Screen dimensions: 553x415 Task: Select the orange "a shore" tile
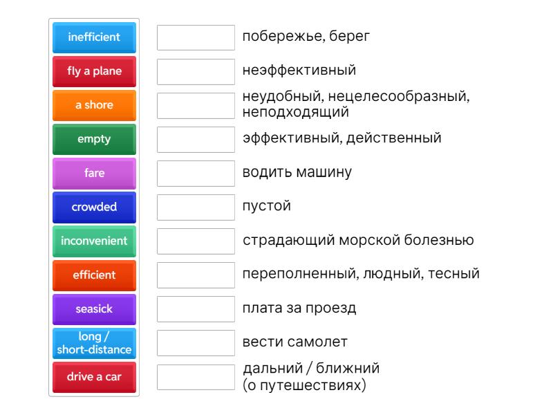click(x=94, y=105)
